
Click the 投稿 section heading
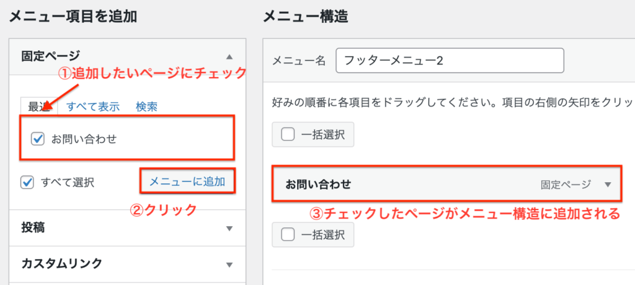[x=33, y=228]
